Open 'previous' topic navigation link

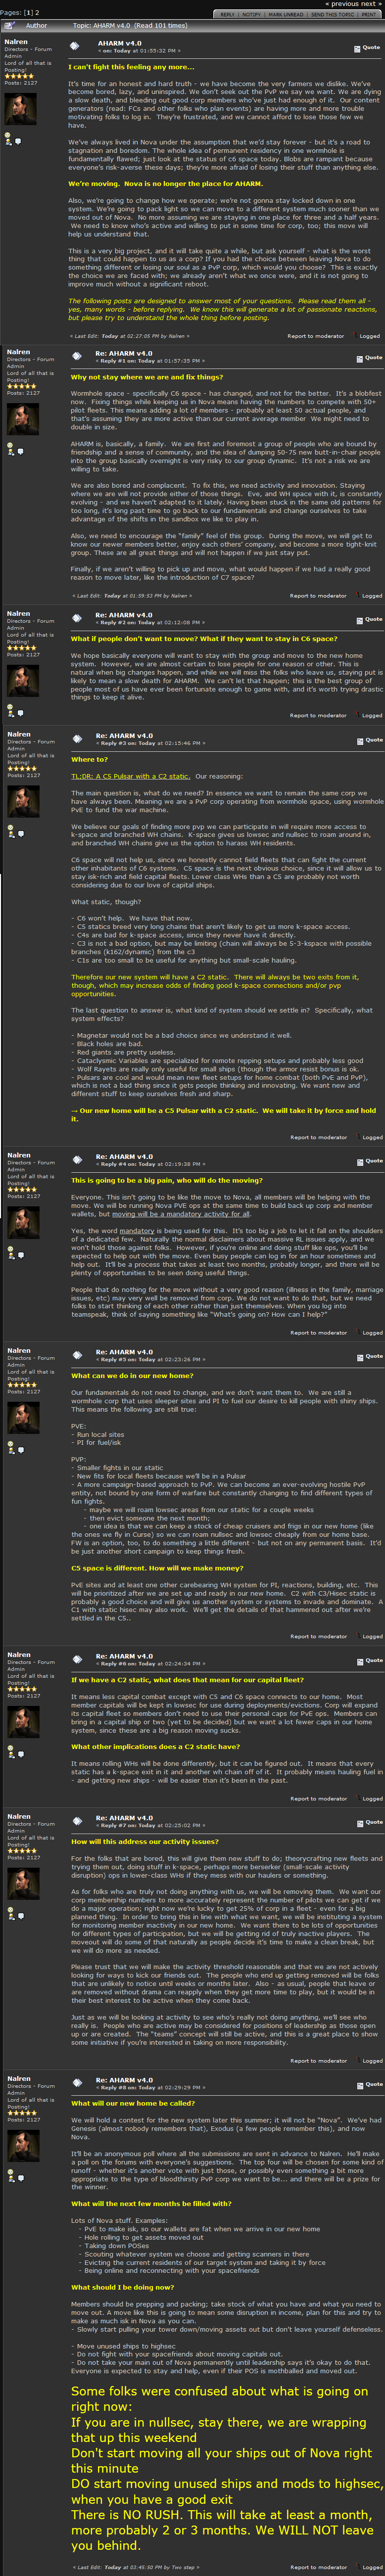point(343,4)
